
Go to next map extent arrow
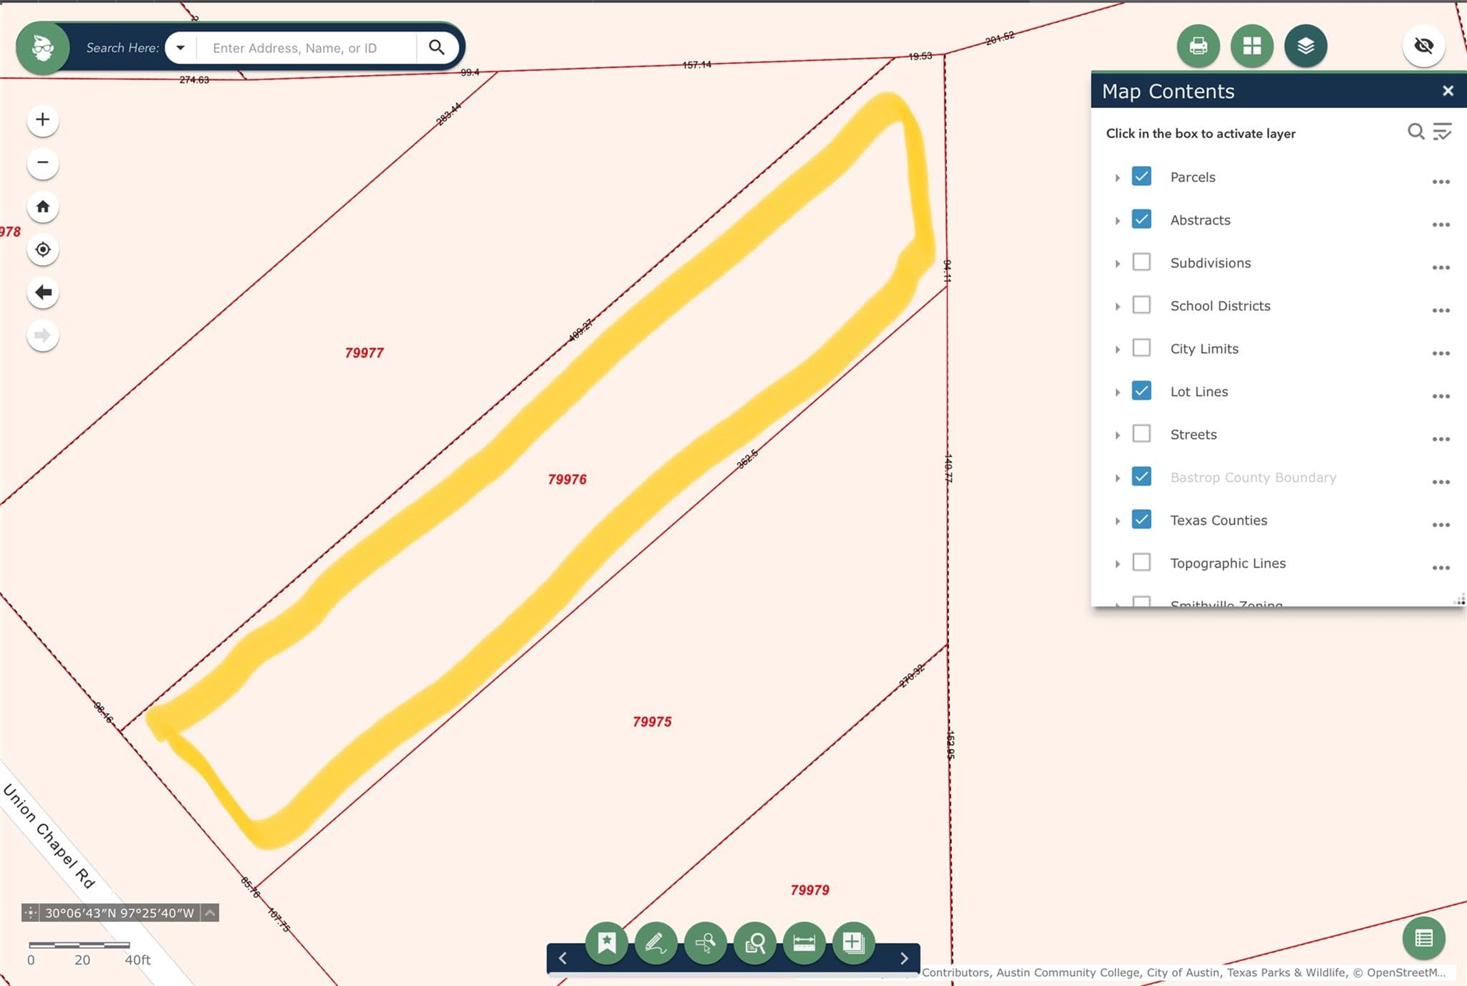point(43,335)
